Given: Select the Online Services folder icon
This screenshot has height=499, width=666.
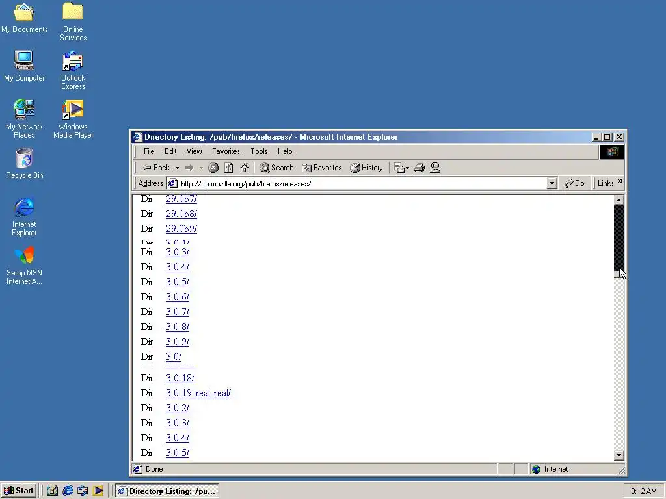Looking at the screenshot, I should coord(73,21).
